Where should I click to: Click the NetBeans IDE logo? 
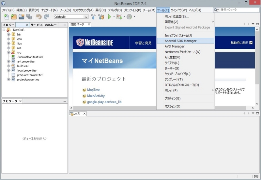[x=95, y=43]
